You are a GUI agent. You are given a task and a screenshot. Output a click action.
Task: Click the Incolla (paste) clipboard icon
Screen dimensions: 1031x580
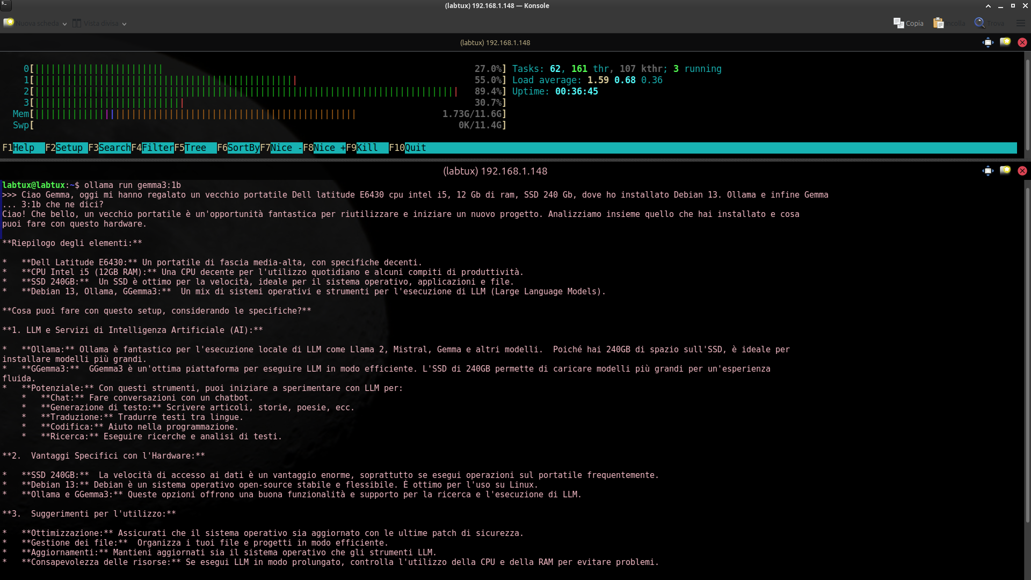click(x=938, y=23)
